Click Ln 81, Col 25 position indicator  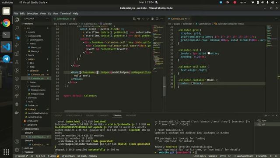click(199, 156)
